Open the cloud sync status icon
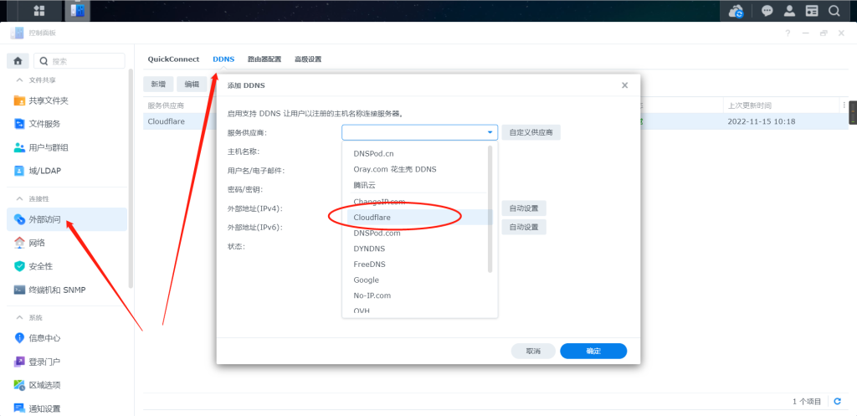The width and height of the screenshot is (857, 416). click(738, 10)
